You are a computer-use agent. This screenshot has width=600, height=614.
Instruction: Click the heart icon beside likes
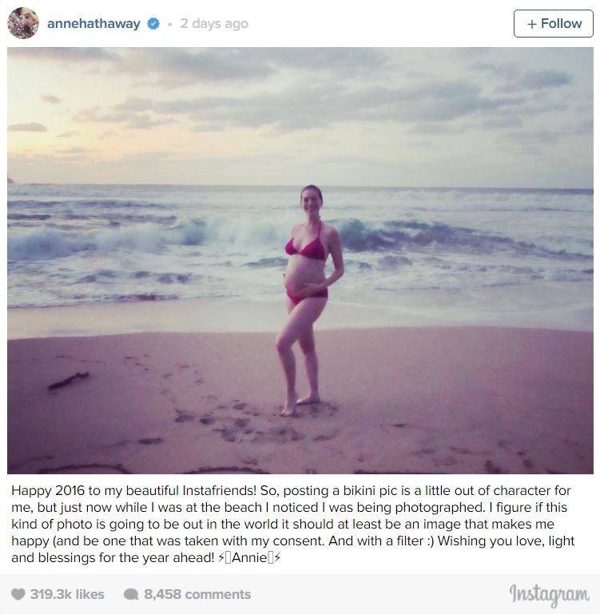click(18, 594)
